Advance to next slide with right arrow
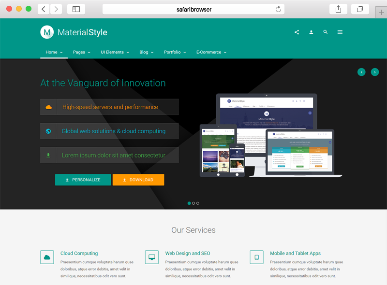The height and width of the screenshot is (285, 387). (x=375, y=72)
